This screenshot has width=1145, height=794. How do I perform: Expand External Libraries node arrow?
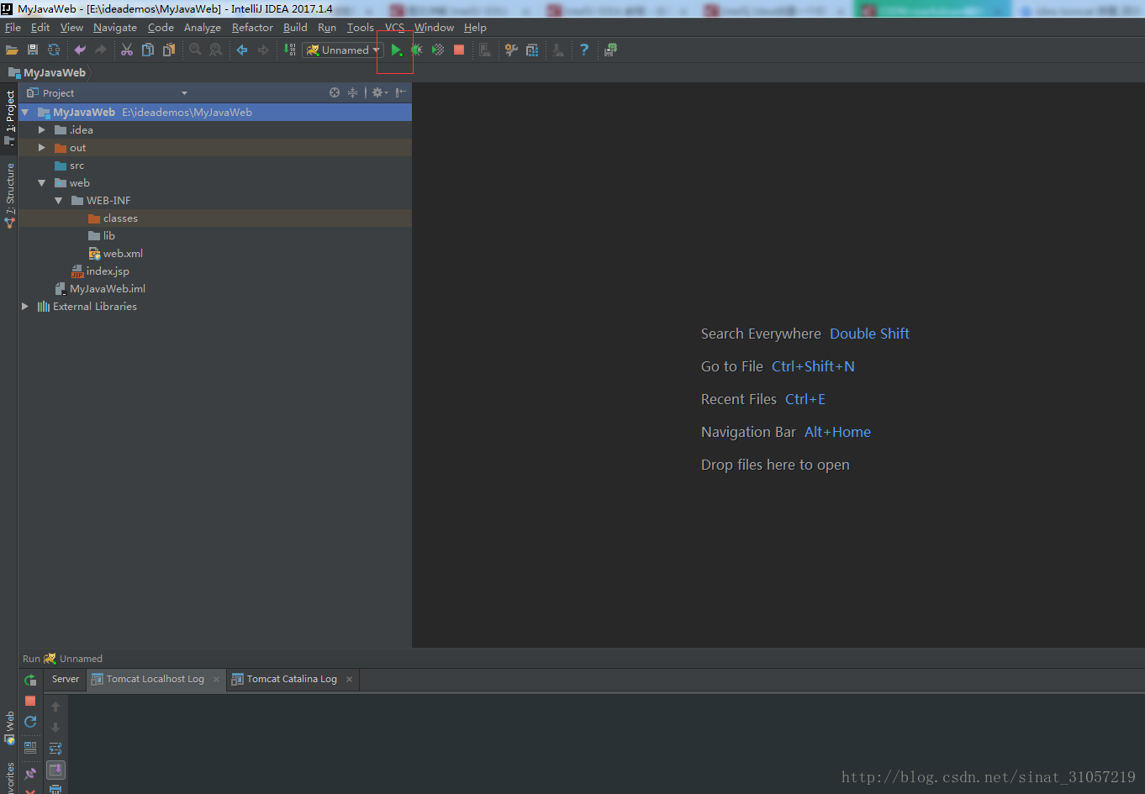[25, 307]
